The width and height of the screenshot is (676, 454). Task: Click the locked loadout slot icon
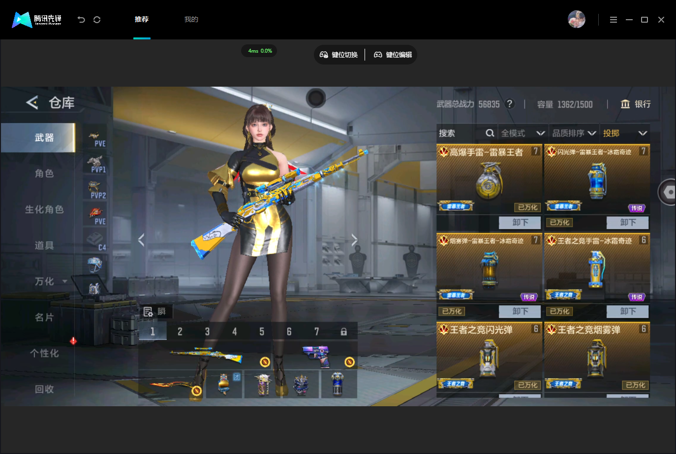click(x=343, y=332)
